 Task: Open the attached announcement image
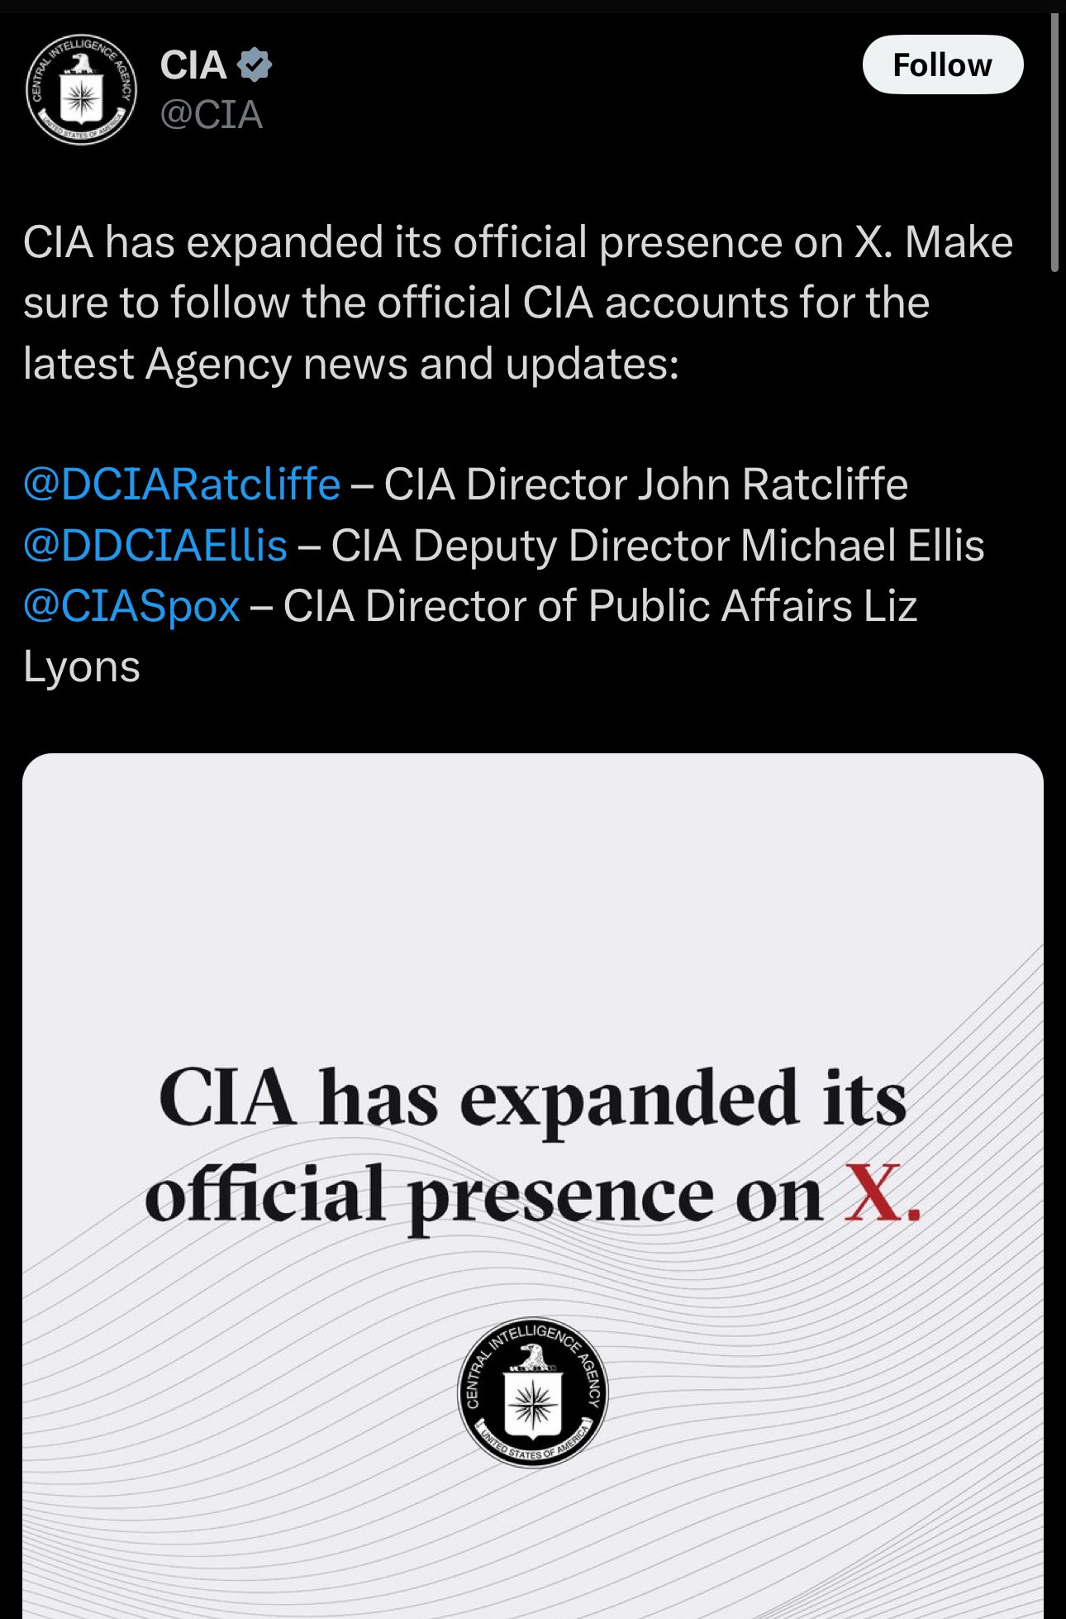[533, 1186]
